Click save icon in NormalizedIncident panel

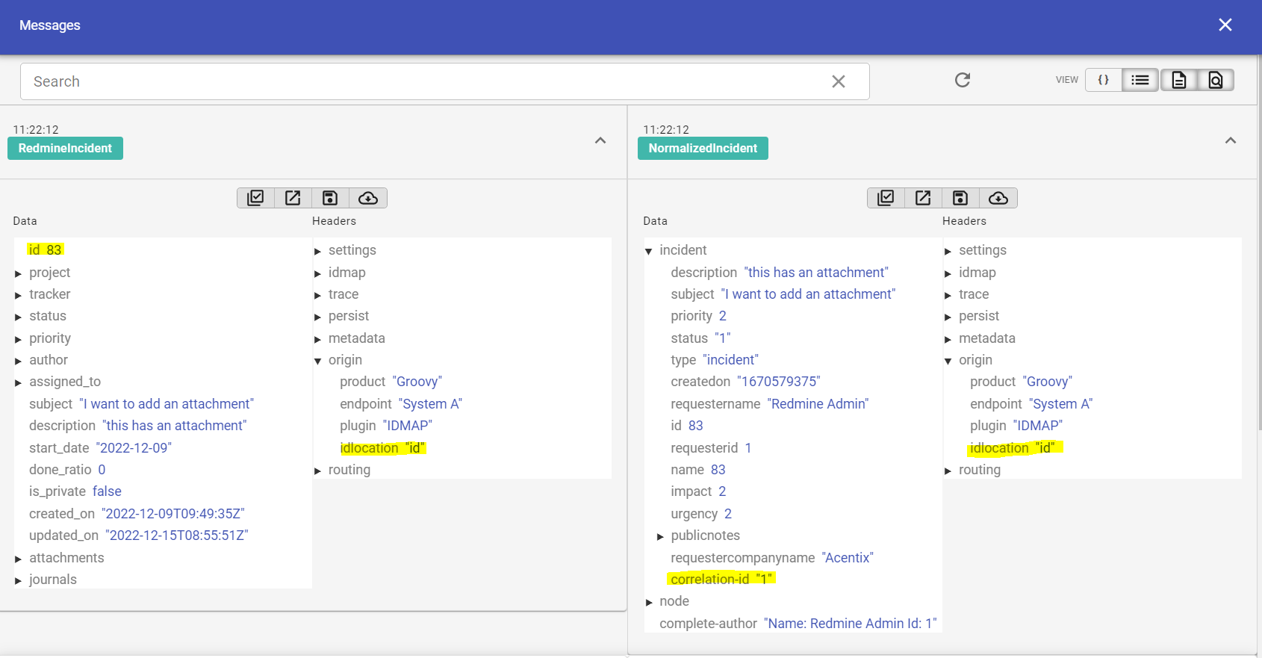tap(960, 198)
